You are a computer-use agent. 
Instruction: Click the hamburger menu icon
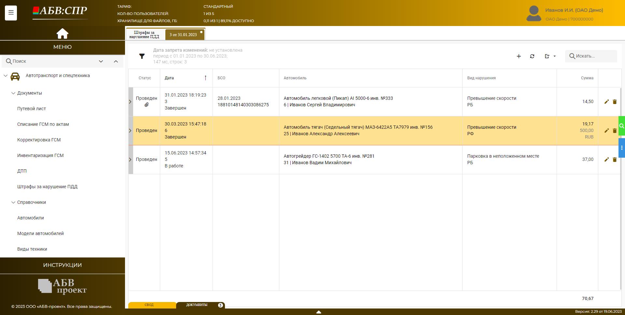click(x=11, y=13)
